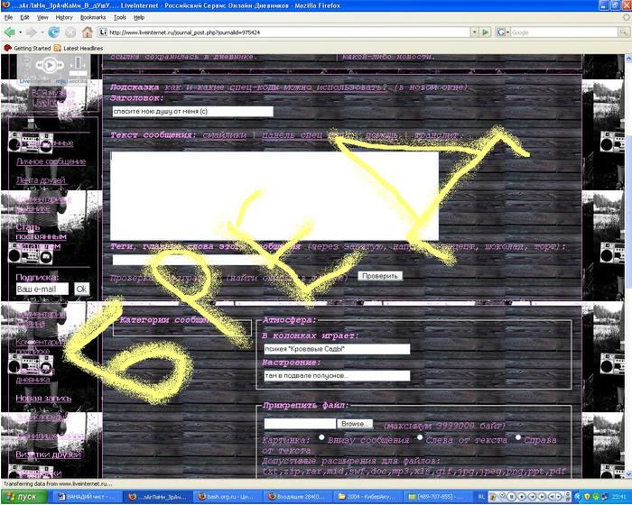This screenshot has height=505, width=632.
Task: Open the Edit menu
Action: coord(24,17)
